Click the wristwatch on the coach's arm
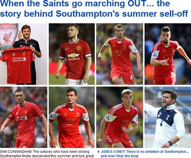 [x=170, y=143]
